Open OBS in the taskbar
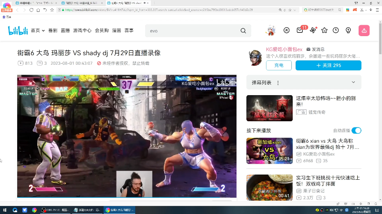Image resolution: width=382 pixels, height=214 pixels. (x=55, y=210)
